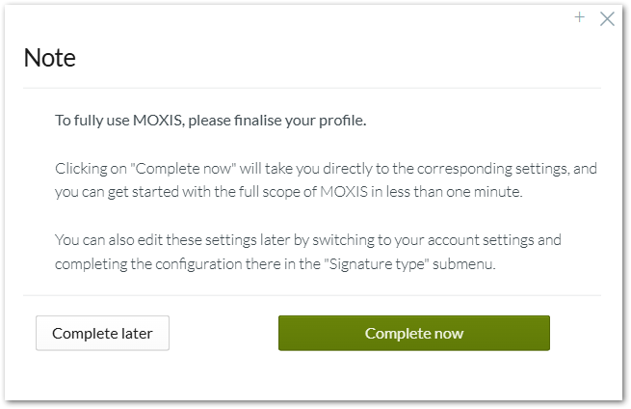The image size is (631, 409).
Task: Close the Note dialog with the X icon
Action: pos(607,18)
